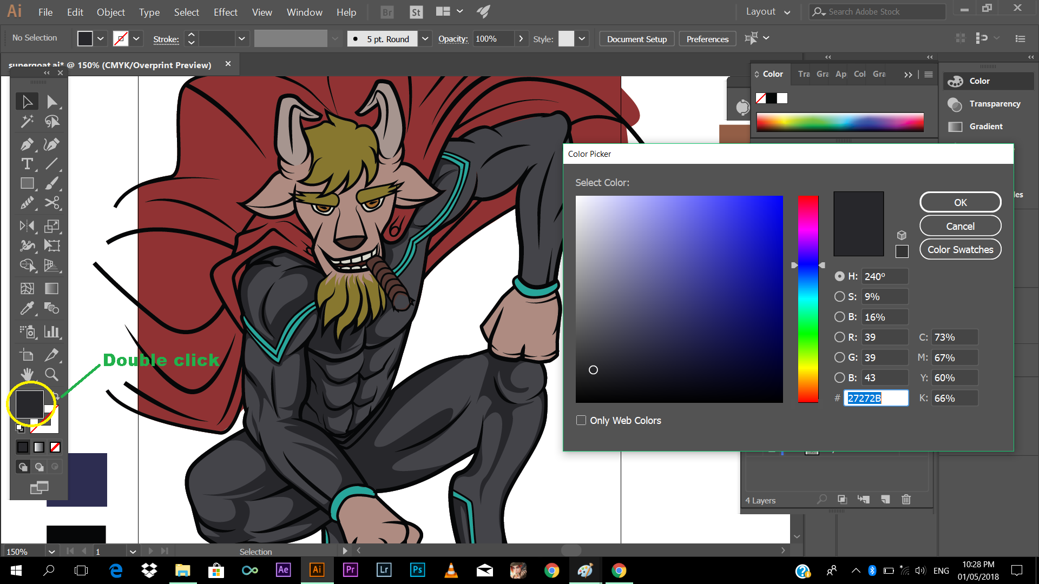Select the Scissors tool
Screen dimensions: 1039x584
coord(51,203)
